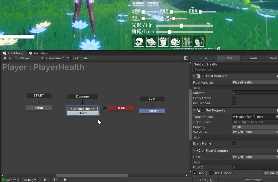Select the DEAD state node
The image size is (278, 182).
[121, 108]
